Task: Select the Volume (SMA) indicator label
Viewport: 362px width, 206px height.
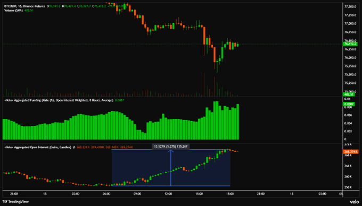Action: coord(13,11)
